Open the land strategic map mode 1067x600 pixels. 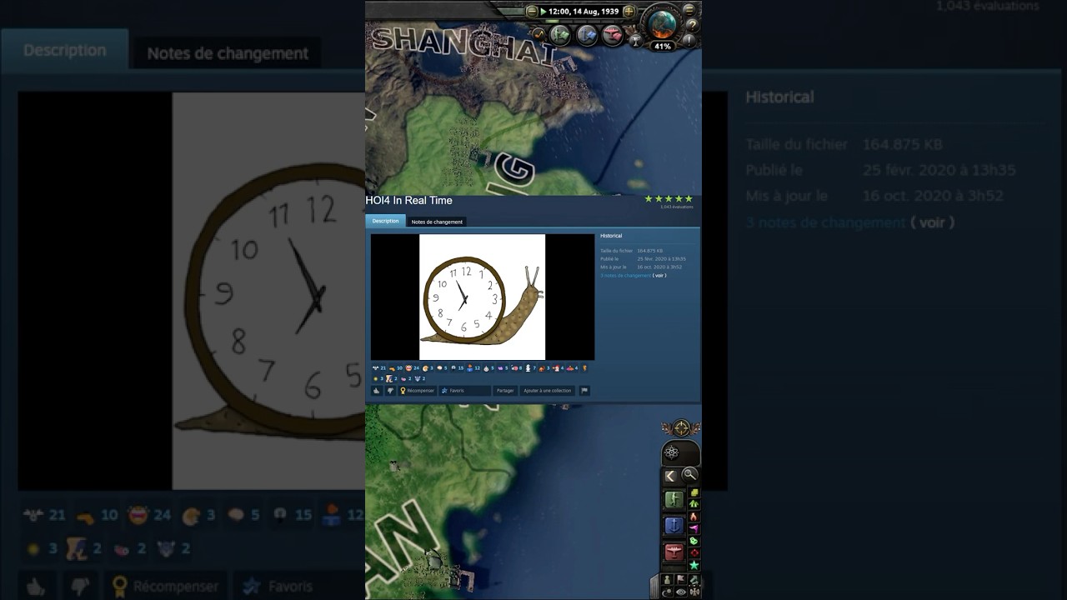point(560,35)
